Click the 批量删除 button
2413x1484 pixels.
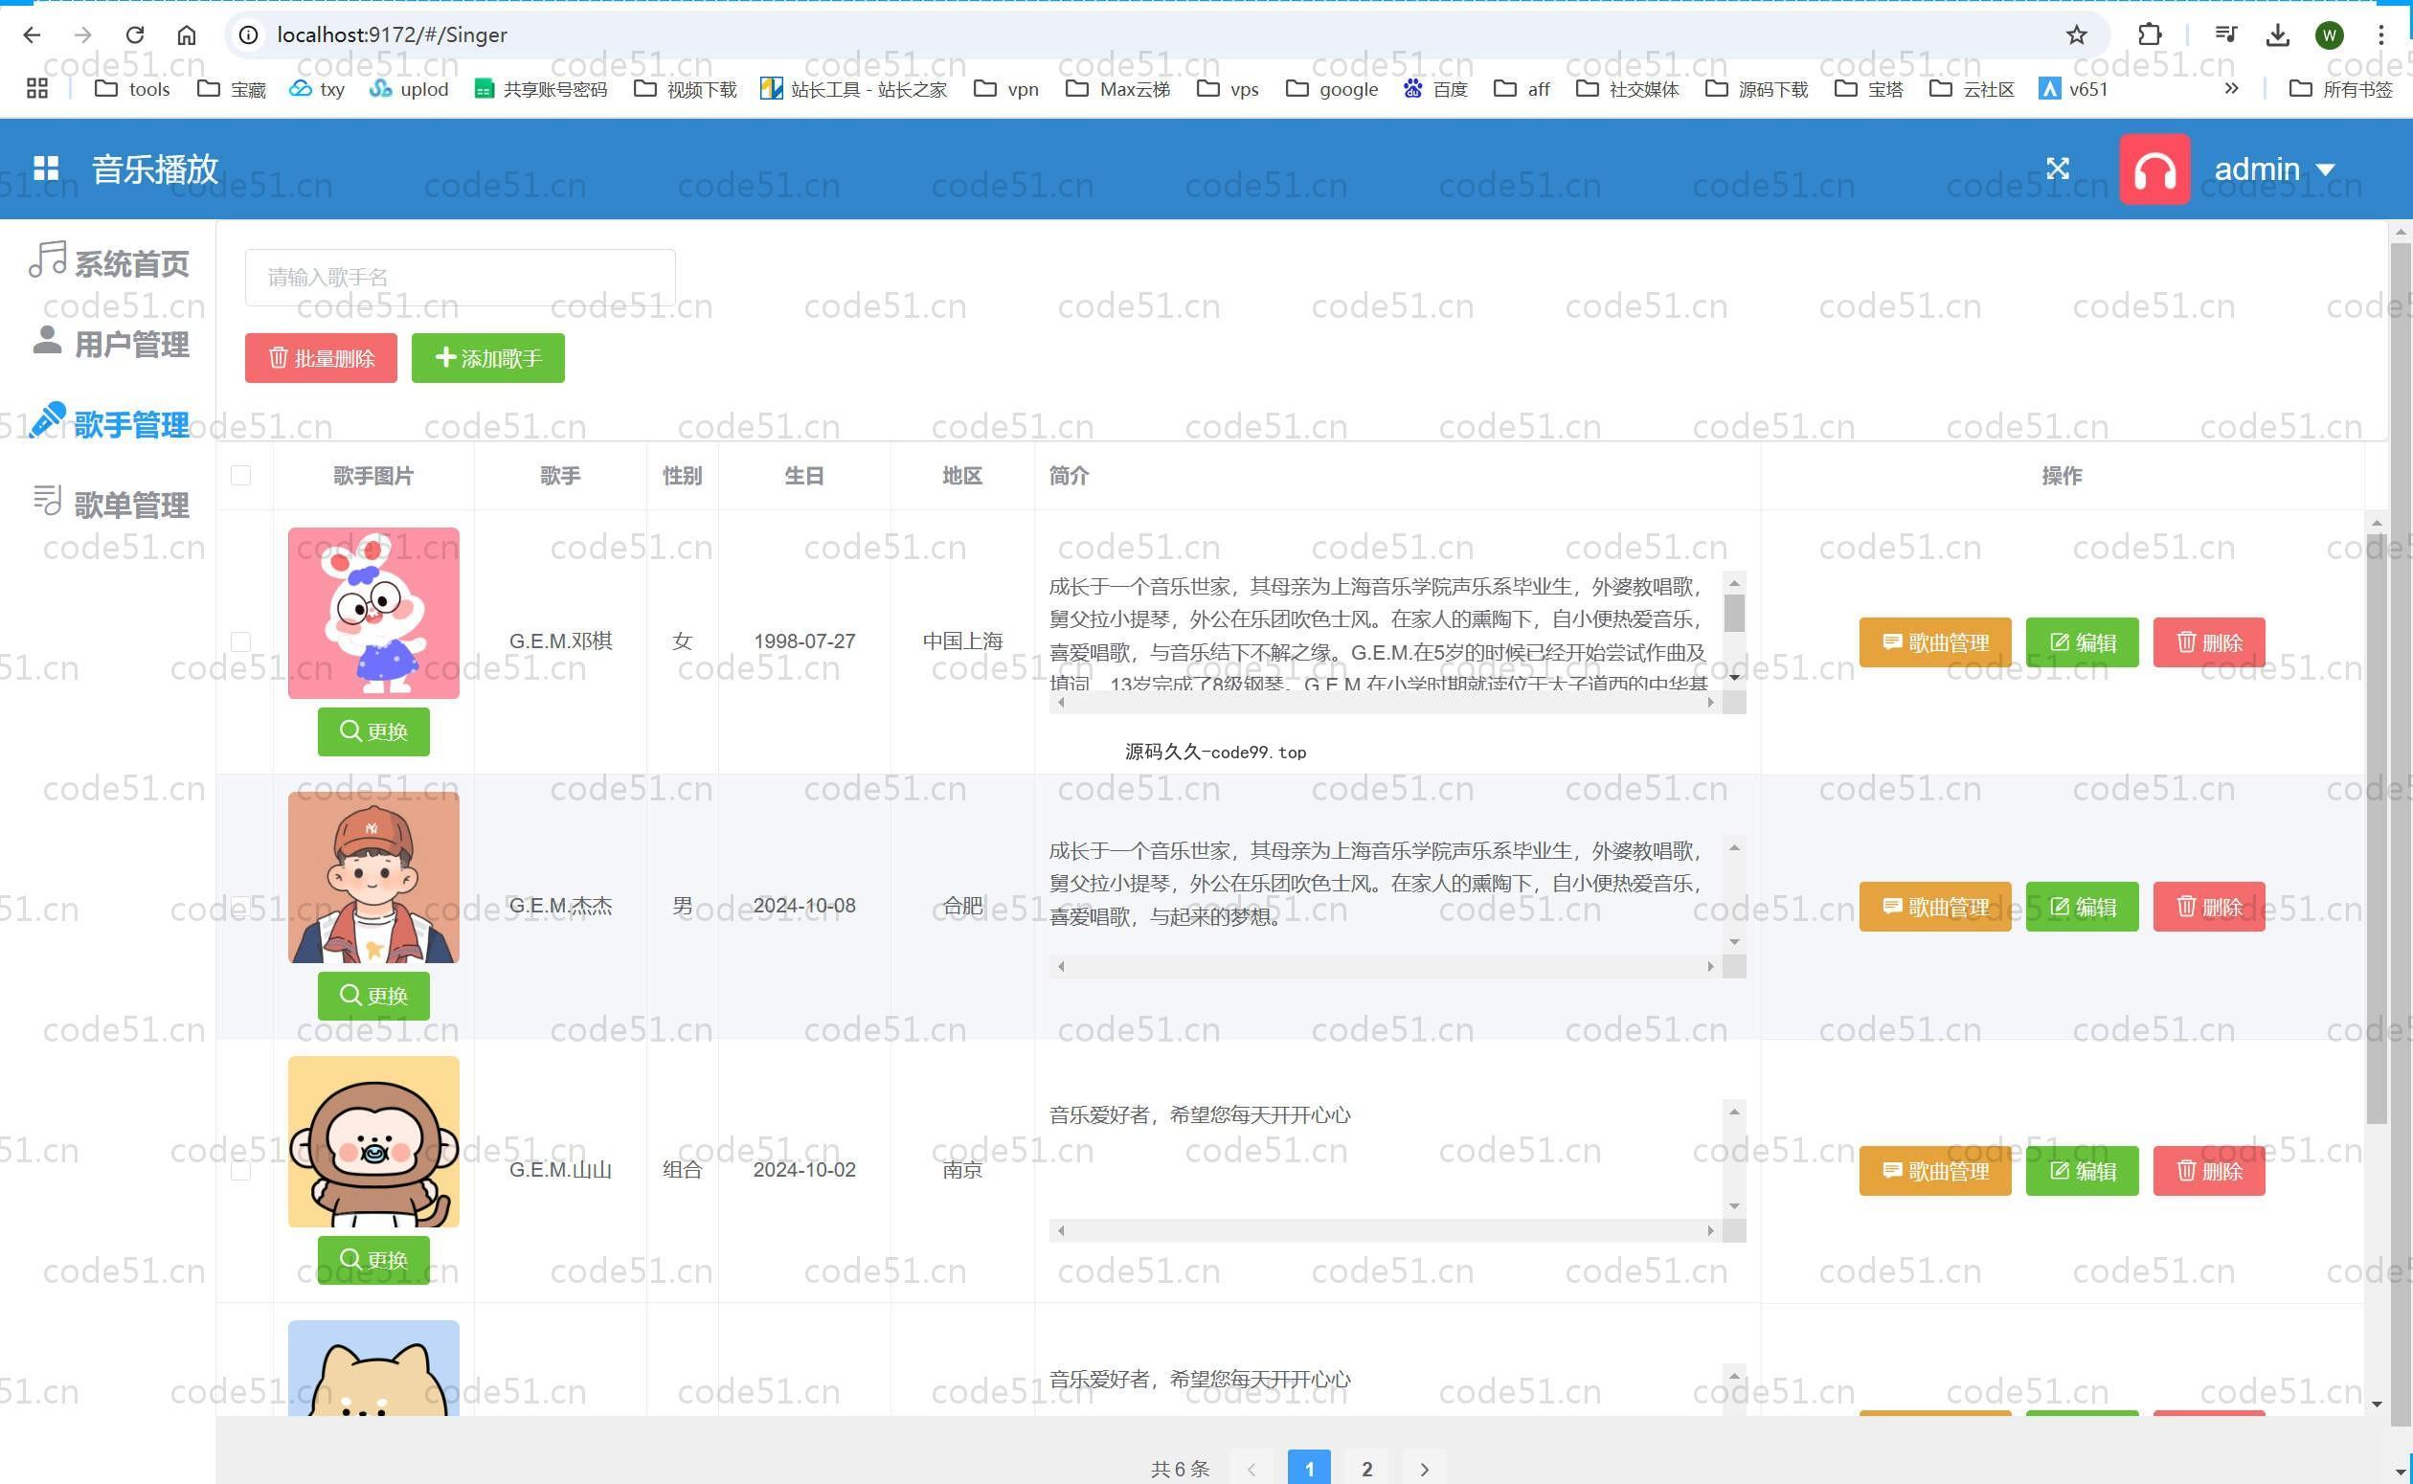click(321, 358)
